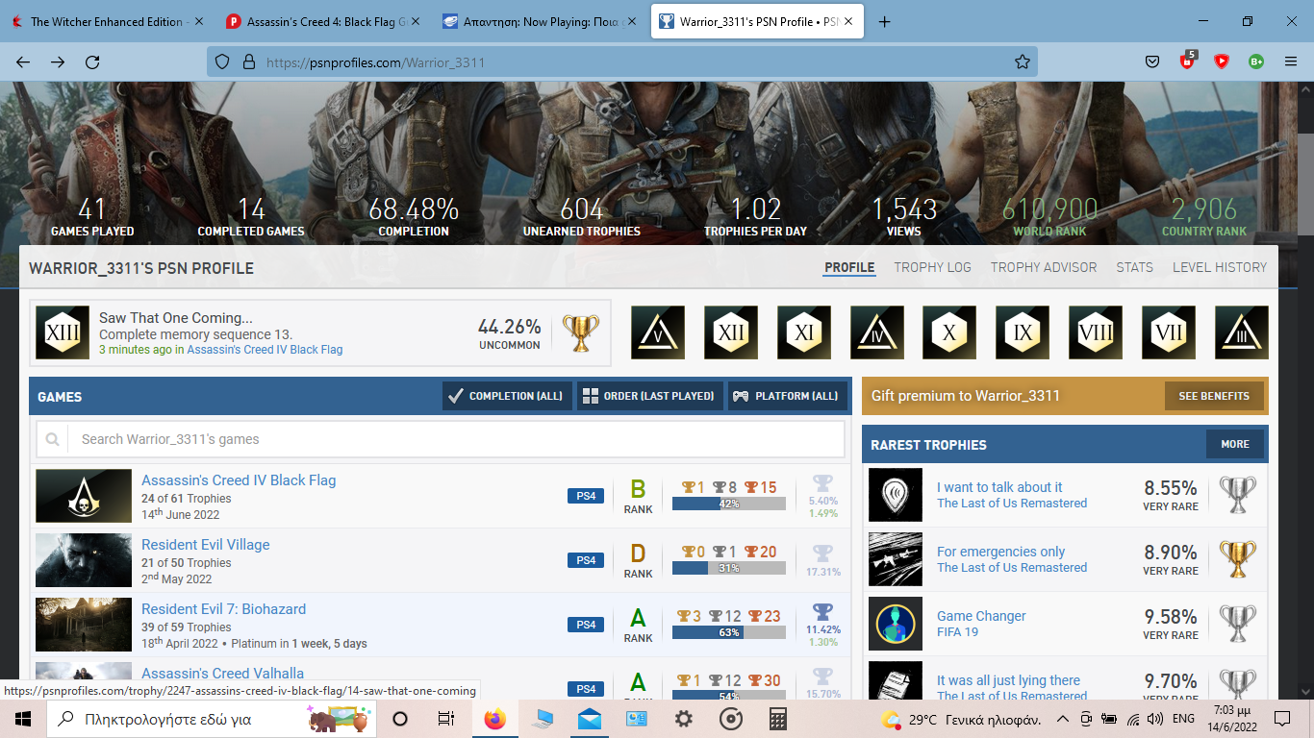Screen dimensions: 1314x738
Task: Open the Order (Last Played) sorting dropdown
Action: [x=648, y=396]
